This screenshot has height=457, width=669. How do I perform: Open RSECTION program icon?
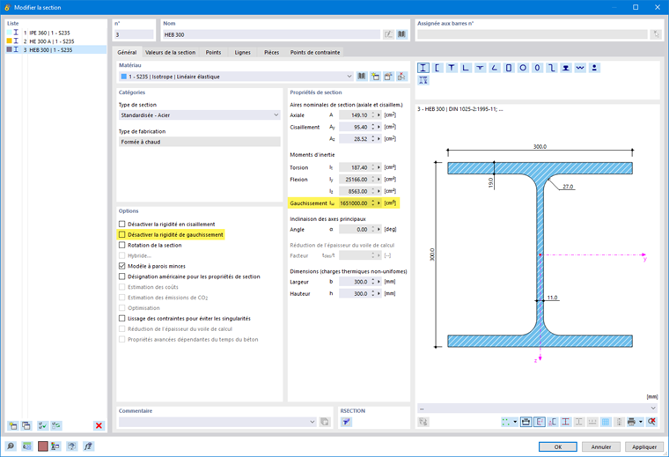[347, 422]
